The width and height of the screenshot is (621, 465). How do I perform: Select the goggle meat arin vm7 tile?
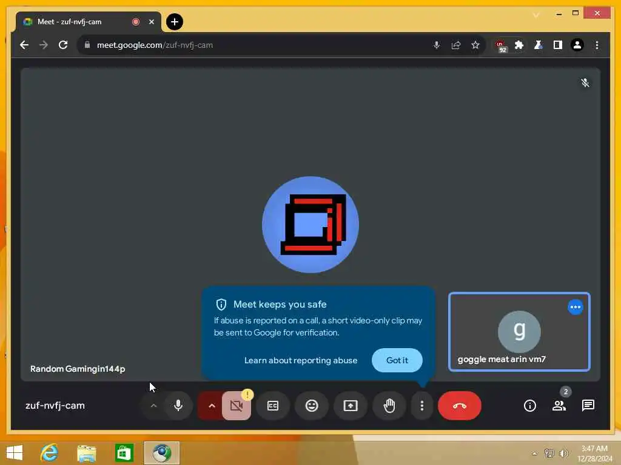click(x=519, y=332)
